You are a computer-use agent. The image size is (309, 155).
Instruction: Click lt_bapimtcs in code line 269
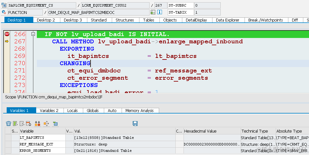click(176, 56)
